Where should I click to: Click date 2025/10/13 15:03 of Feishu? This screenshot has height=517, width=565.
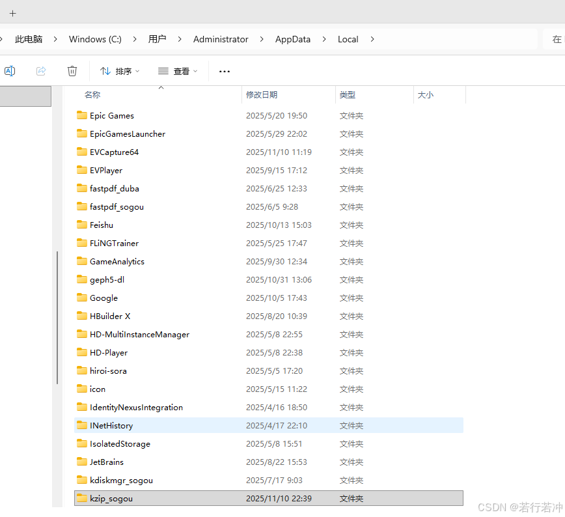[279, 225]
